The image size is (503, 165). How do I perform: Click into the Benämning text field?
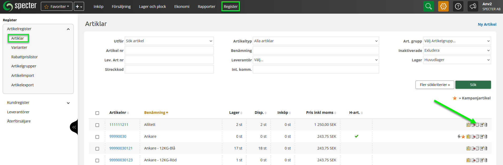click(x=316, y=50)
